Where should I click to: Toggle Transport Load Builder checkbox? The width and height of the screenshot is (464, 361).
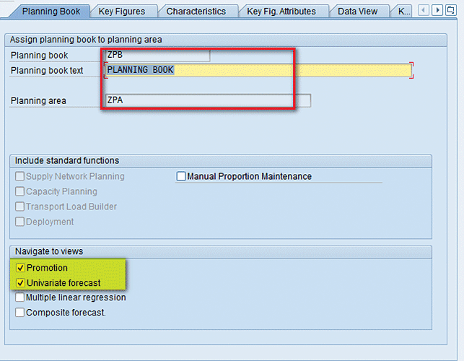point(19,206)
